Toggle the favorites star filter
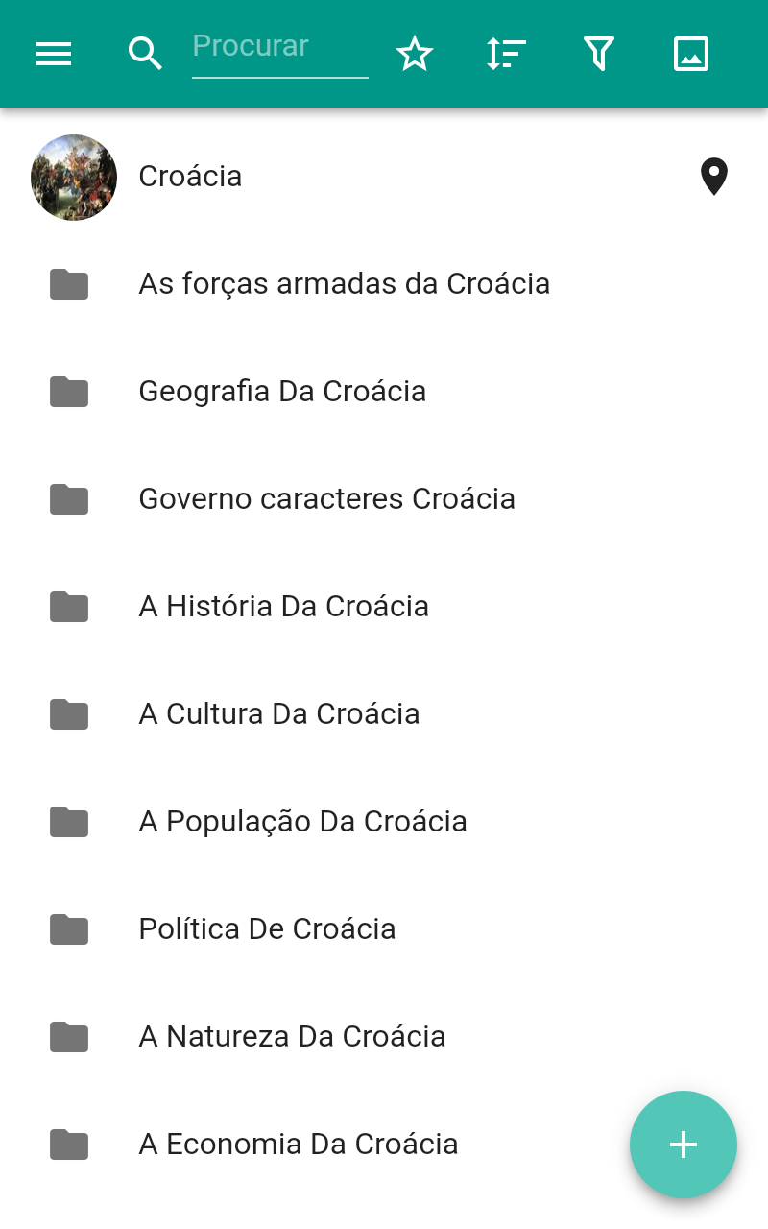The image size is (768, 1229). coord(415,54)
